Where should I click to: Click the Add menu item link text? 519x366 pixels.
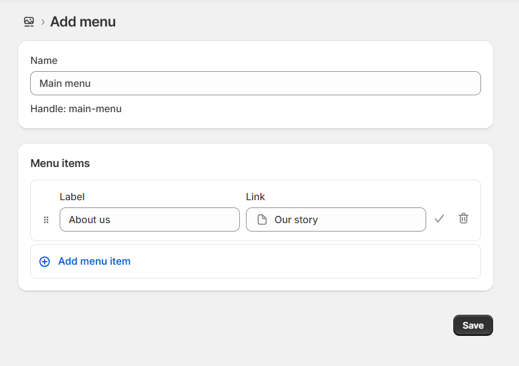(x=94, y=262)
